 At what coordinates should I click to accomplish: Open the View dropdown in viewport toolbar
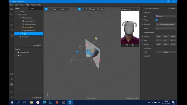tap(56, 9)
